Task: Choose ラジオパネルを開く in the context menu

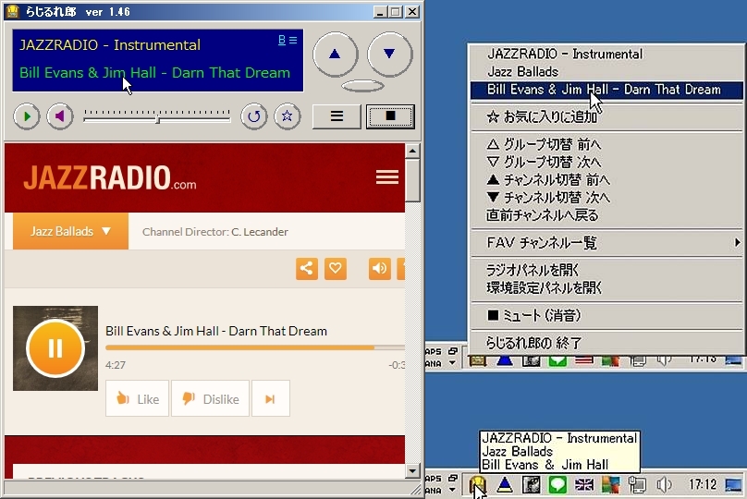Action: point(606,270)
